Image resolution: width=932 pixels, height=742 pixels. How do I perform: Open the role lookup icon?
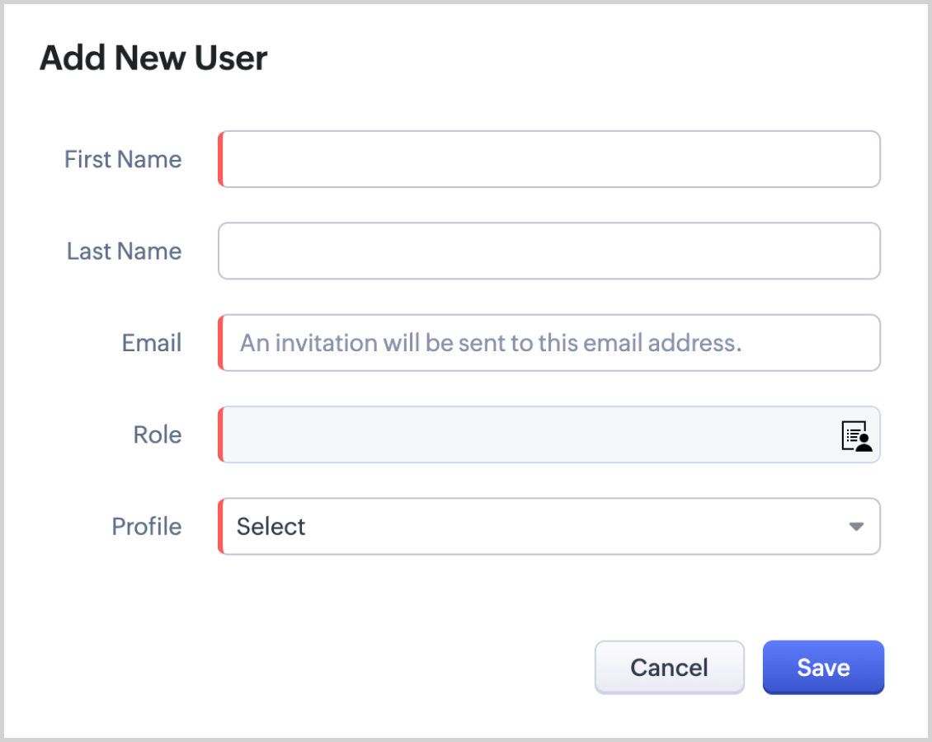[x=856, y=435]
